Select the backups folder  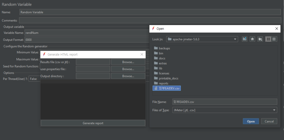(x=162, y=48)
